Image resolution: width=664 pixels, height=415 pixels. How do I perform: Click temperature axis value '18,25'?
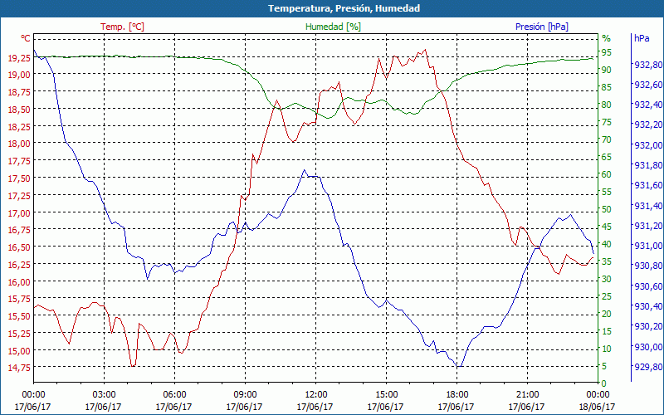tap(19, 126)
